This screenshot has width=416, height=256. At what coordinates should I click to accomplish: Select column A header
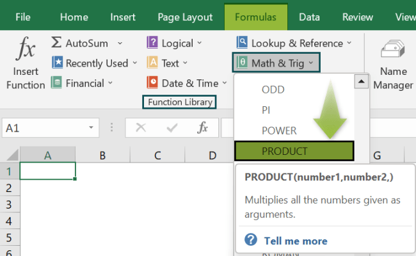pyautogui.click(x=48, y=155)
